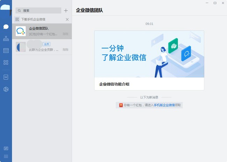227x162 pixels.
Task: Click the 全员 tag badge
Action: click(x=46, y=44)
